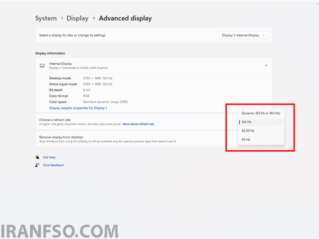This screenshot has width=319, height=239.
Task: Select the 165 Hz refresh rate
Action: [261, 122]
